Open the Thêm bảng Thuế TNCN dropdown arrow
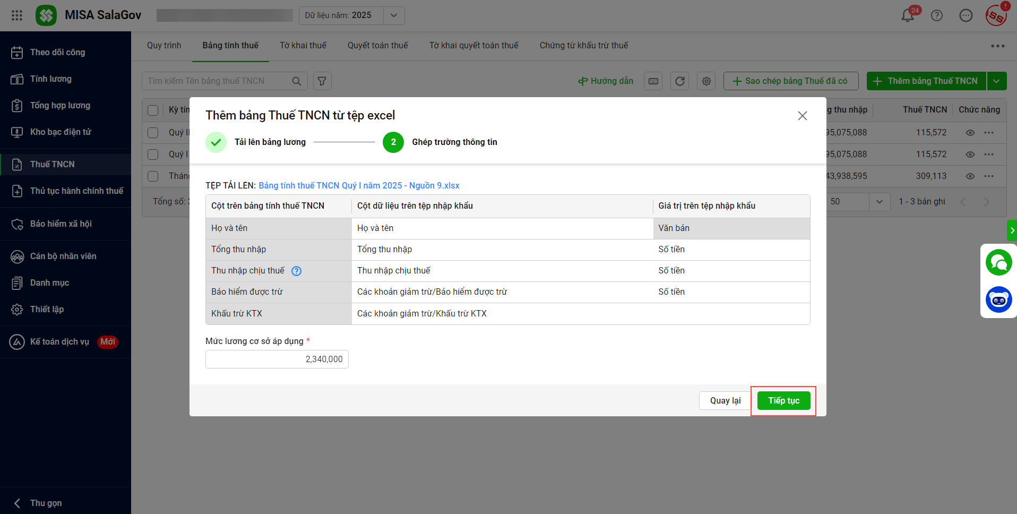The width and height of the screenshot is (1017, 514). [x=996, y=81]
